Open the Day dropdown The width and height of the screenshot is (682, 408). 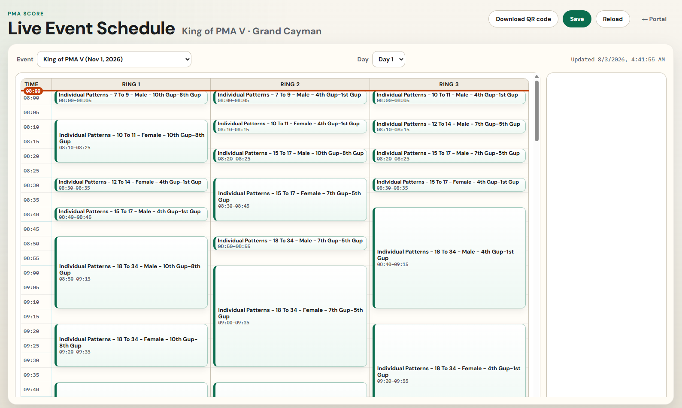(388, 59)
